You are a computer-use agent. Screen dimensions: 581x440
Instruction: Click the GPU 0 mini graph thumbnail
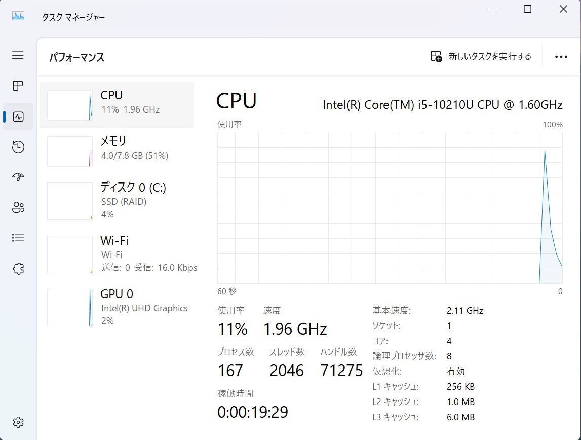pos(70,307)
